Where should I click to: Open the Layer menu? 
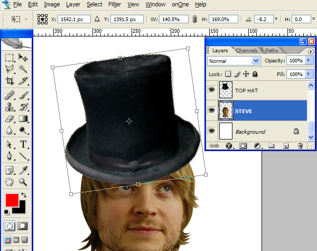click(x=73, y=4)
